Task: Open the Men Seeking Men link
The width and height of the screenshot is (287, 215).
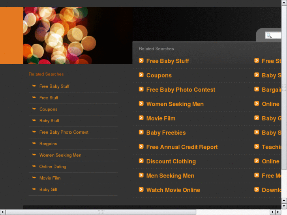Action: pyautogui.click(x=170, y=176)
